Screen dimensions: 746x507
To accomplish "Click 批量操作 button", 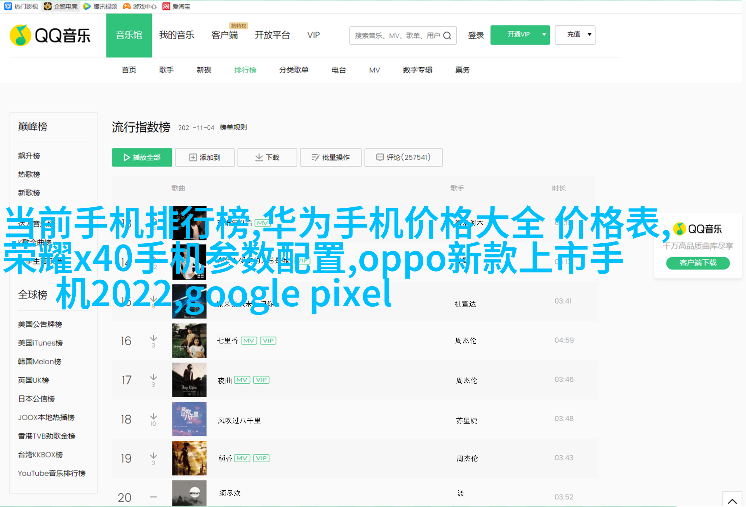I will click(331, 158).
